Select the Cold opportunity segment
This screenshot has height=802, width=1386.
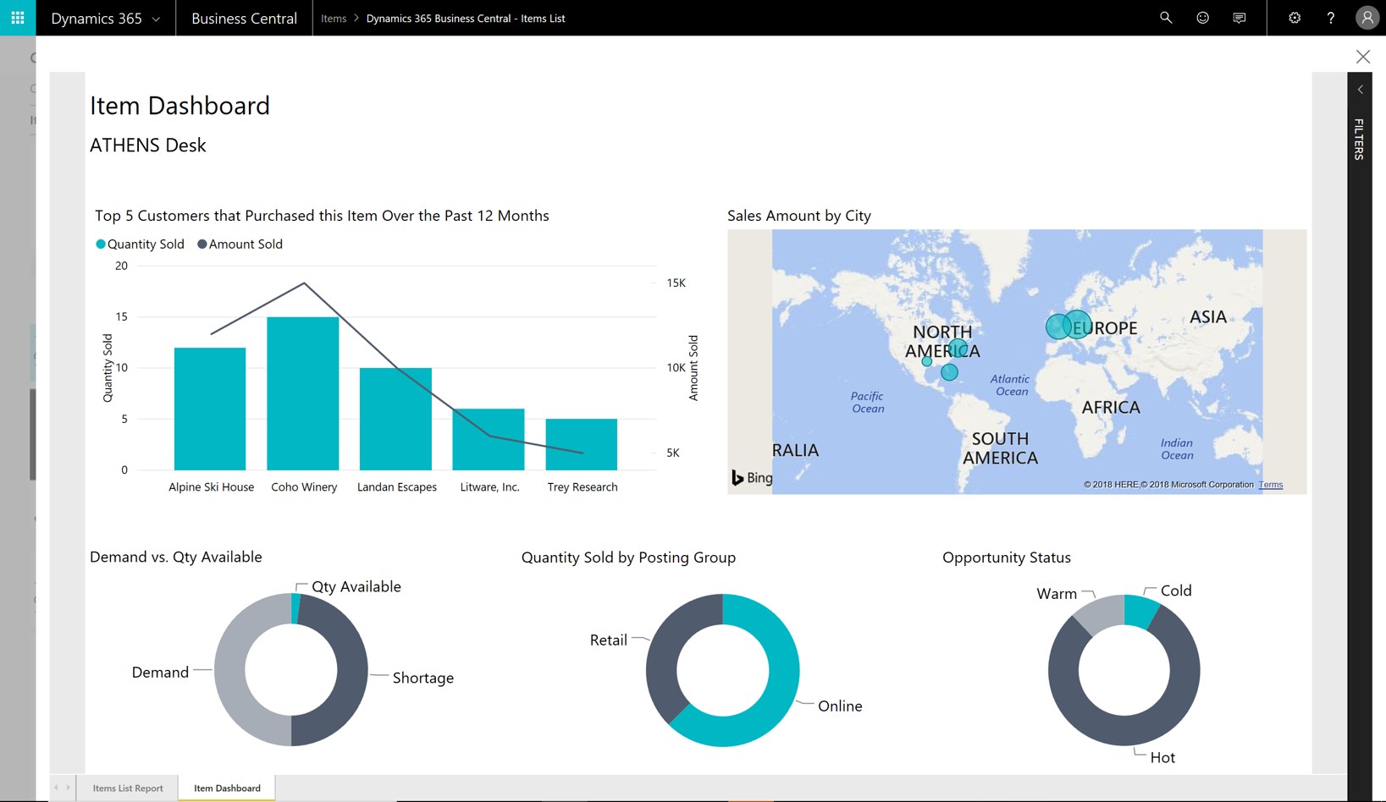click(x=1140, y=611)
